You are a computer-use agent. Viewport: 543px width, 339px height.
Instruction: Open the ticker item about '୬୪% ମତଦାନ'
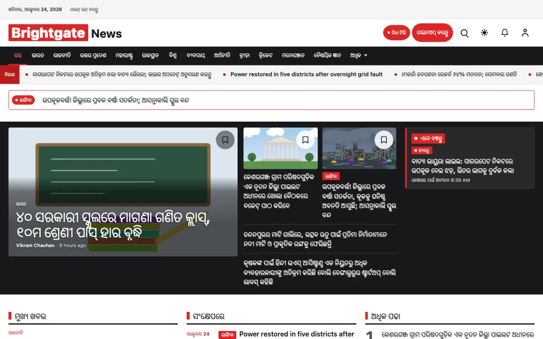pyautogui.click(x=459, y=75)
